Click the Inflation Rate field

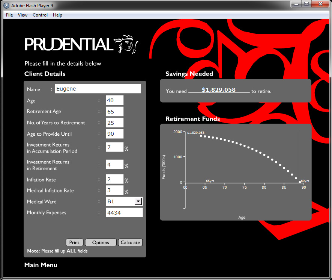point(114,179)
